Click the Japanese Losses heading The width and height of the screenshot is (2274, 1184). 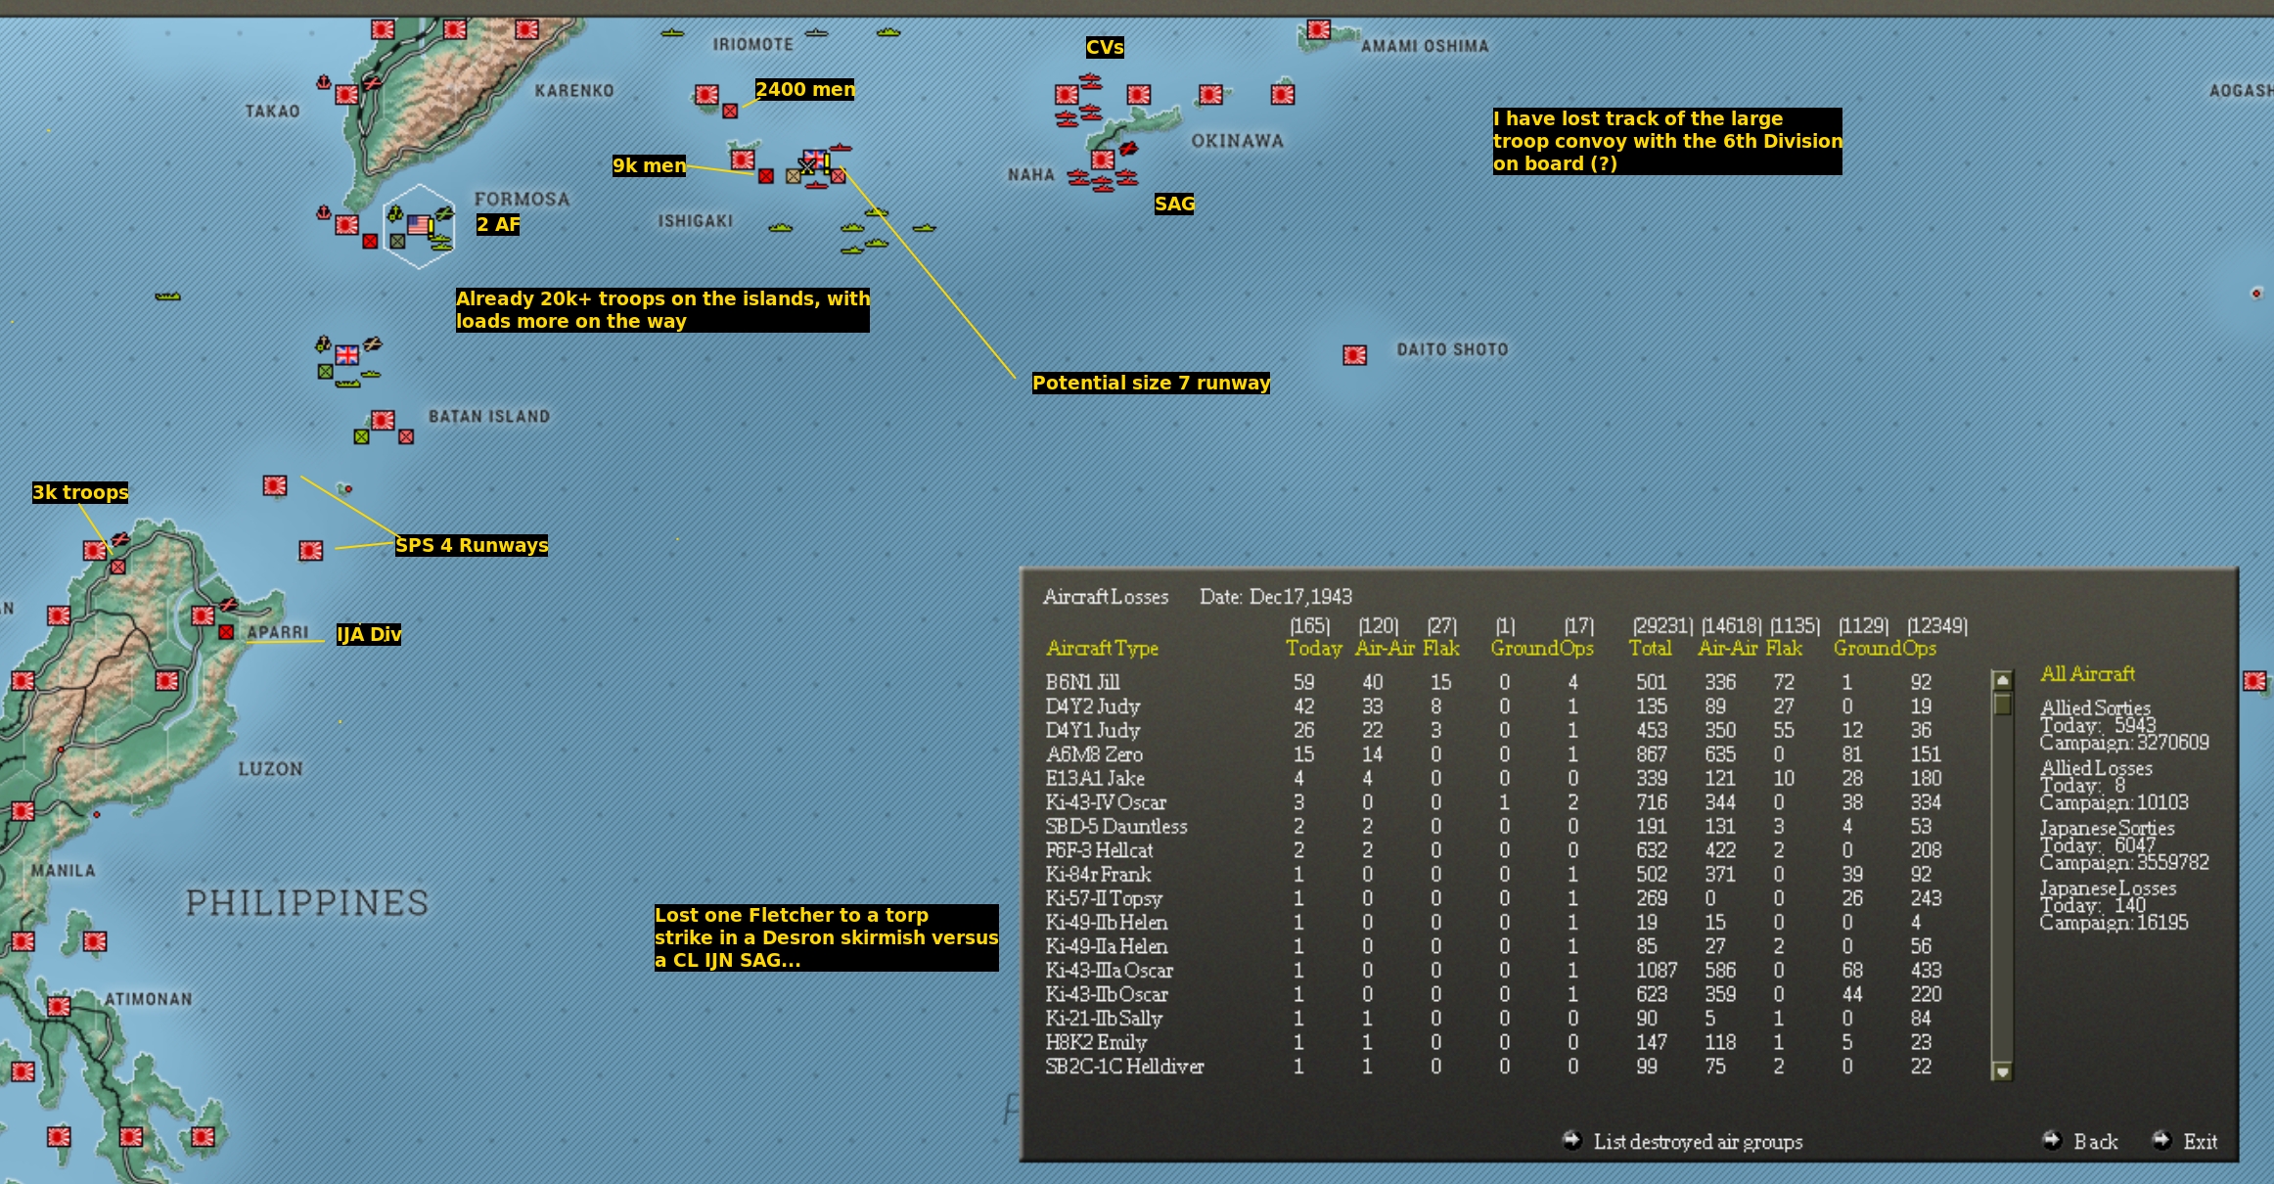2108,888
